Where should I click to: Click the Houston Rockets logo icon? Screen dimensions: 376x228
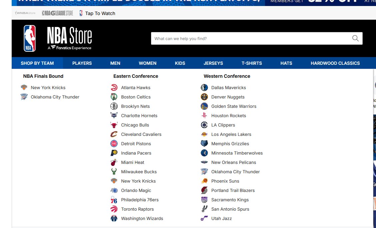pyautogui.click(x=204, y=116)
